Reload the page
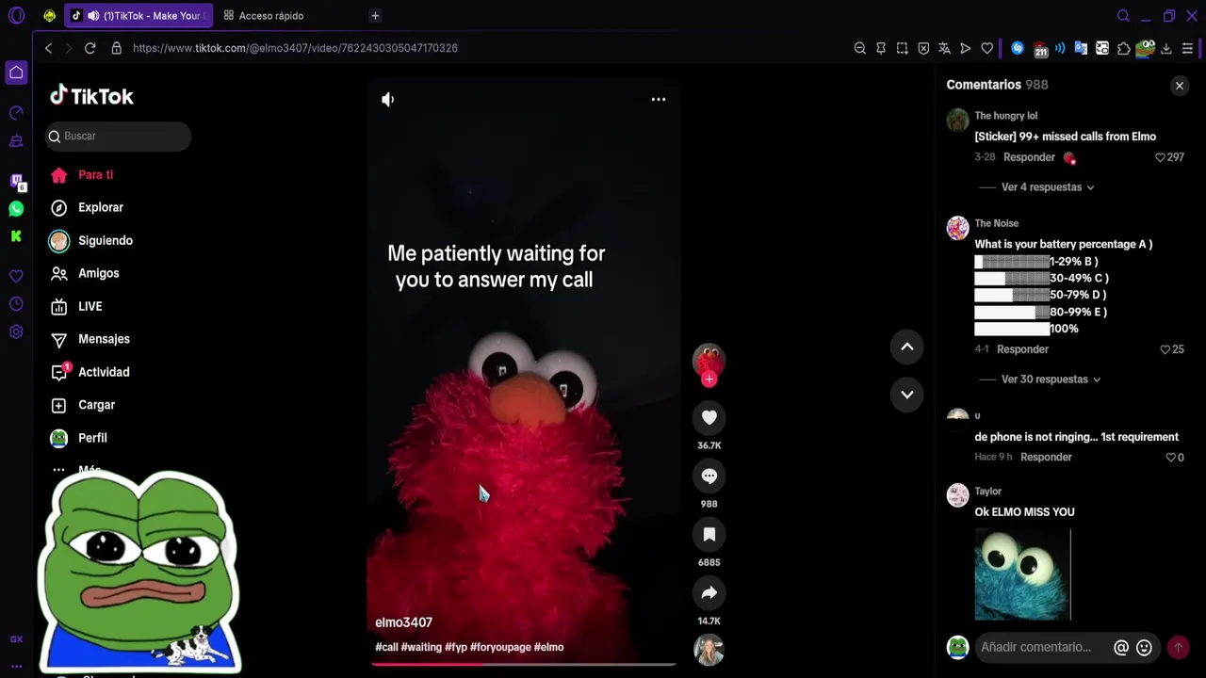Screen dimensions: 1206x678 pos(90,48)
